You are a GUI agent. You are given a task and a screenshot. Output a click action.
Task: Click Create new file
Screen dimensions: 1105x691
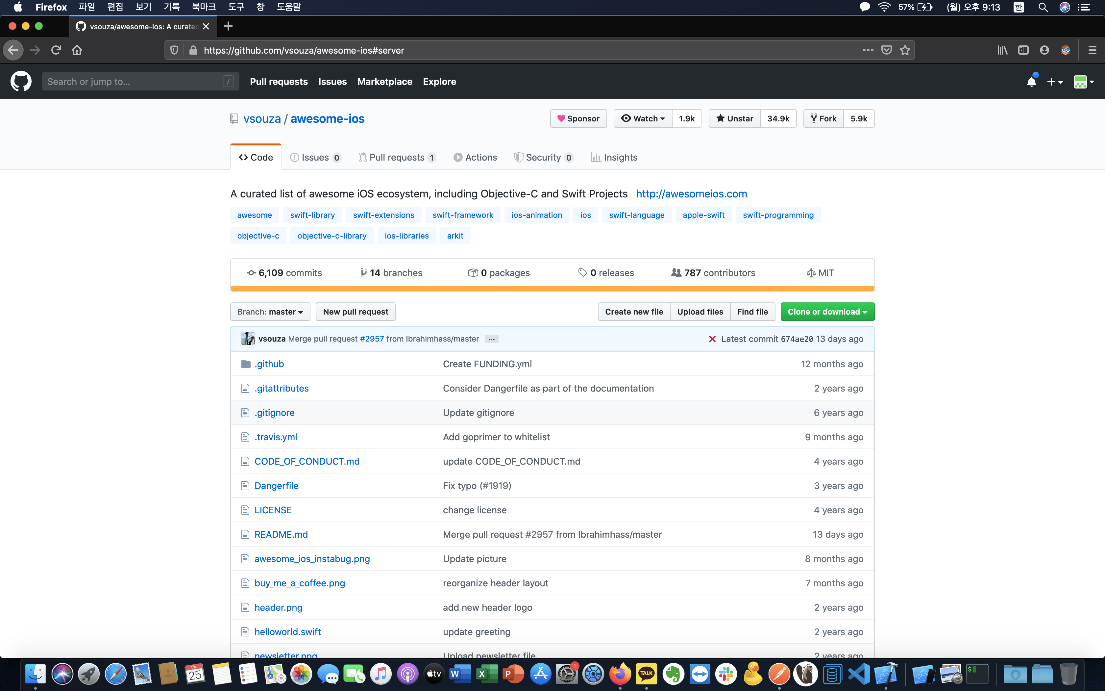click(x=634, y=312)
